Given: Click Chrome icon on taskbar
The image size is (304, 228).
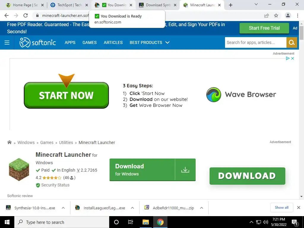Looking at the screenshot, I should click(x=160, y=222).
